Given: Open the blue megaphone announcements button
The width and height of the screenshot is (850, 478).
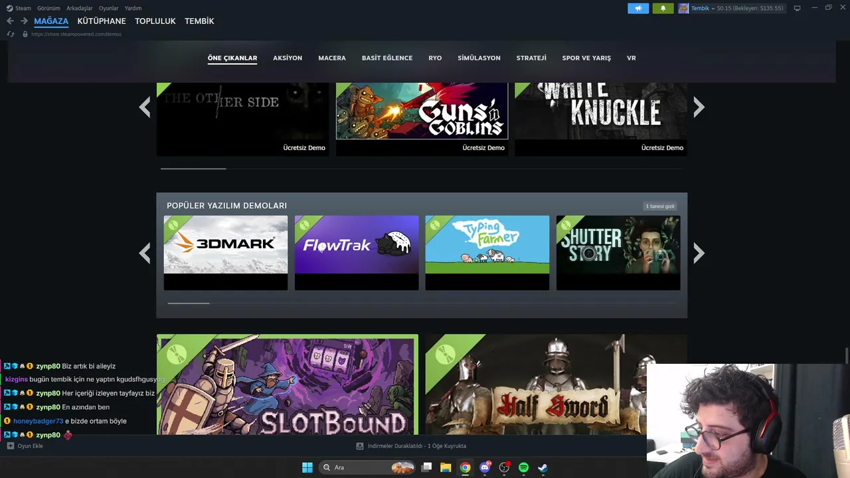Looking at the screenshot, I should (x=638, y=9).
